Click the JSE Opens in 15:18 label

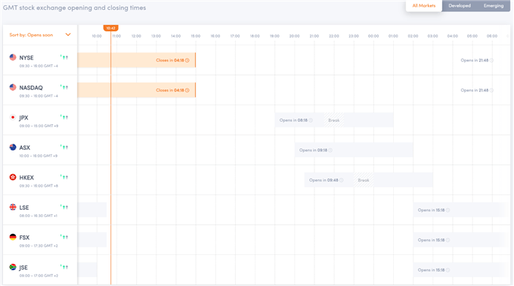431,270
